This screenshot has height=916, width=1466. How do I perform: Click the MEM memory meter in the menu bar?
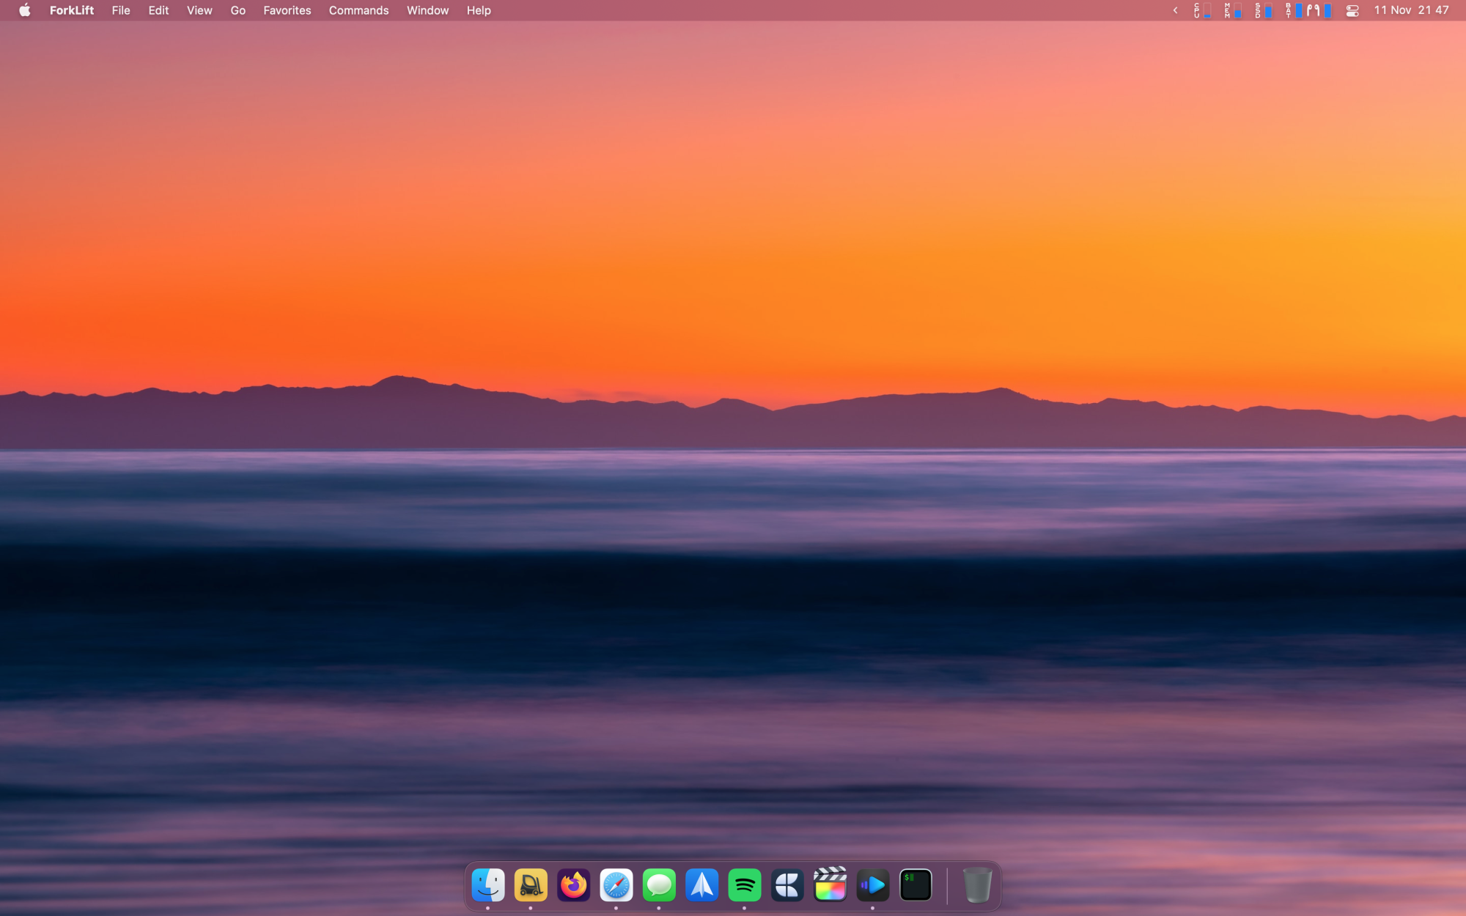pos(1233,10)
